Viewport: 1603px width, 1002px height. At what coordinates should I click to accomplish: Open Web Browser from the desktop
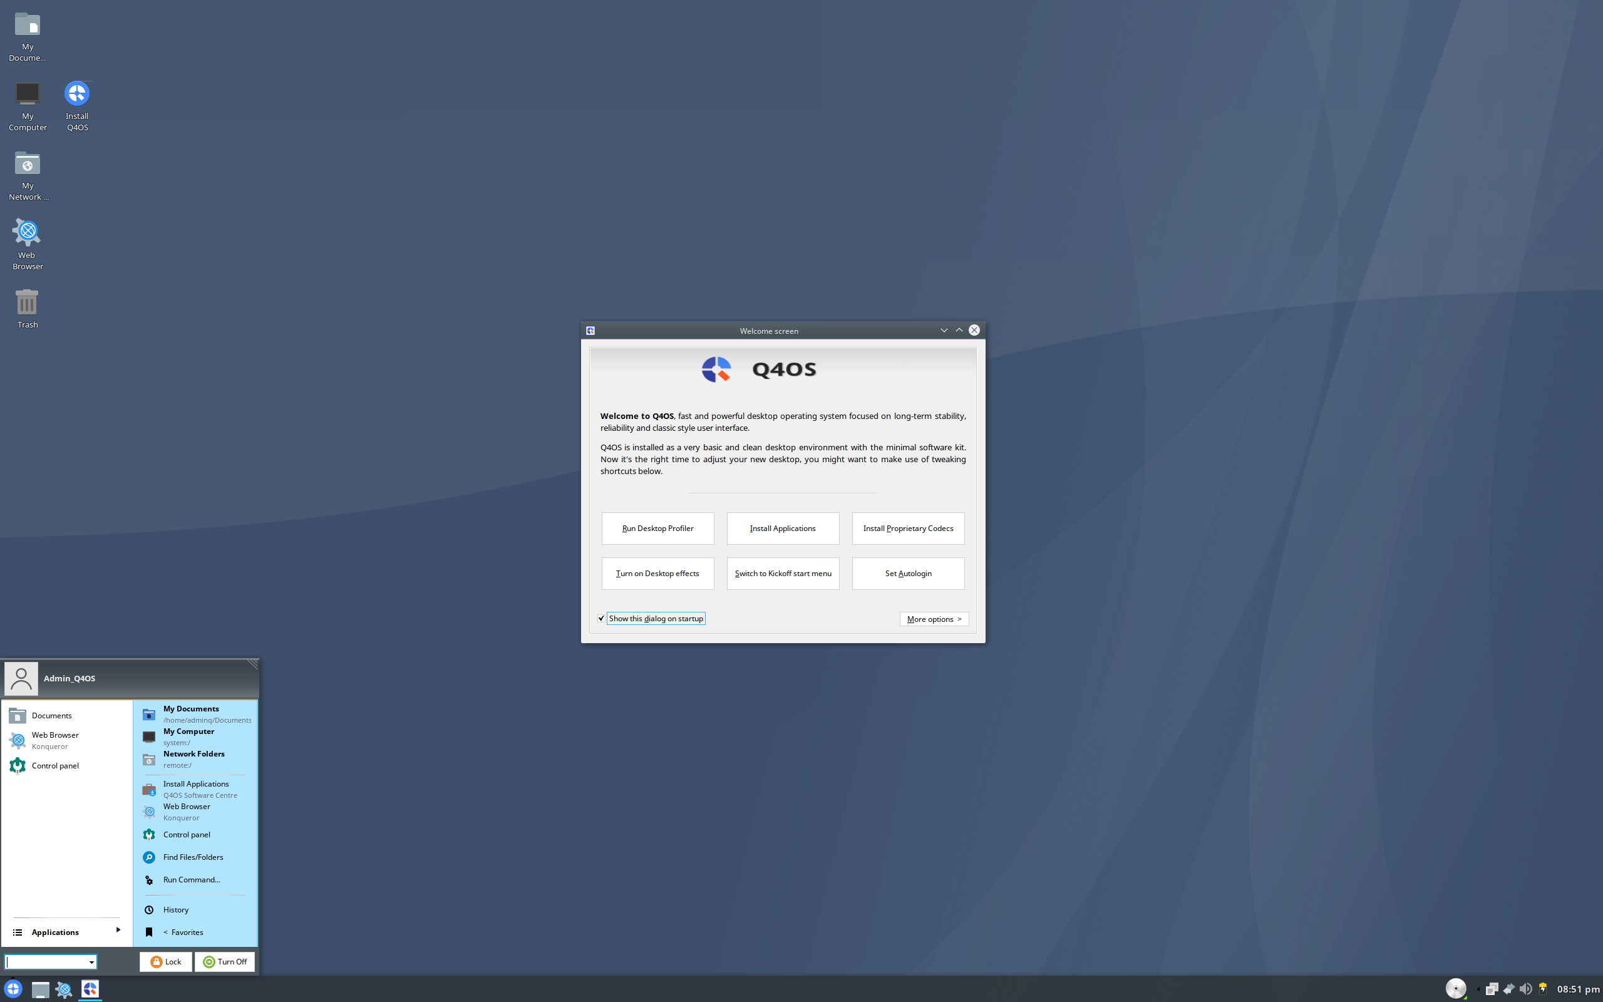[26, 231]
